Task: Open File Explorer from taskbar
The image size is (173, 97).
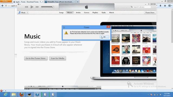Action: point(14,95)
